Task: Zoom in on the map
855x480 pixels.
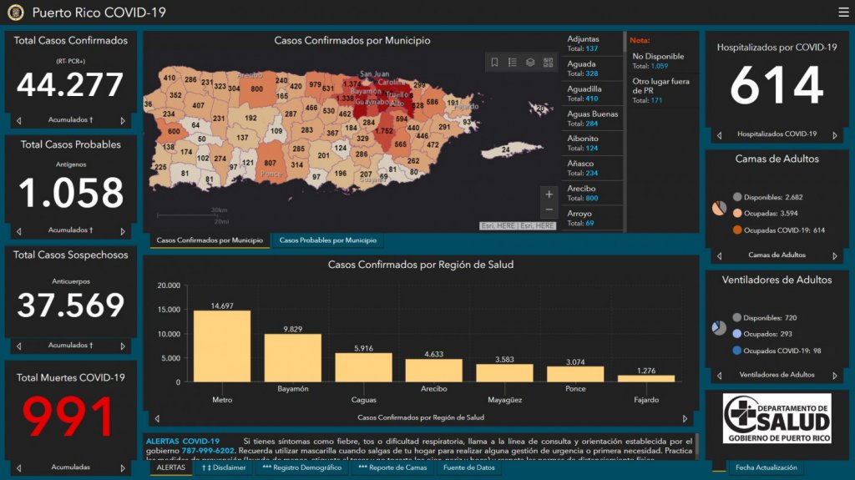Action: [x=549, y=195]
